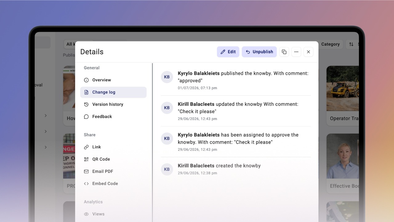Viewport: 394px width, 222px height.
Task: Click the KB avatar on the published entry
Action: [x=167, y=77]
